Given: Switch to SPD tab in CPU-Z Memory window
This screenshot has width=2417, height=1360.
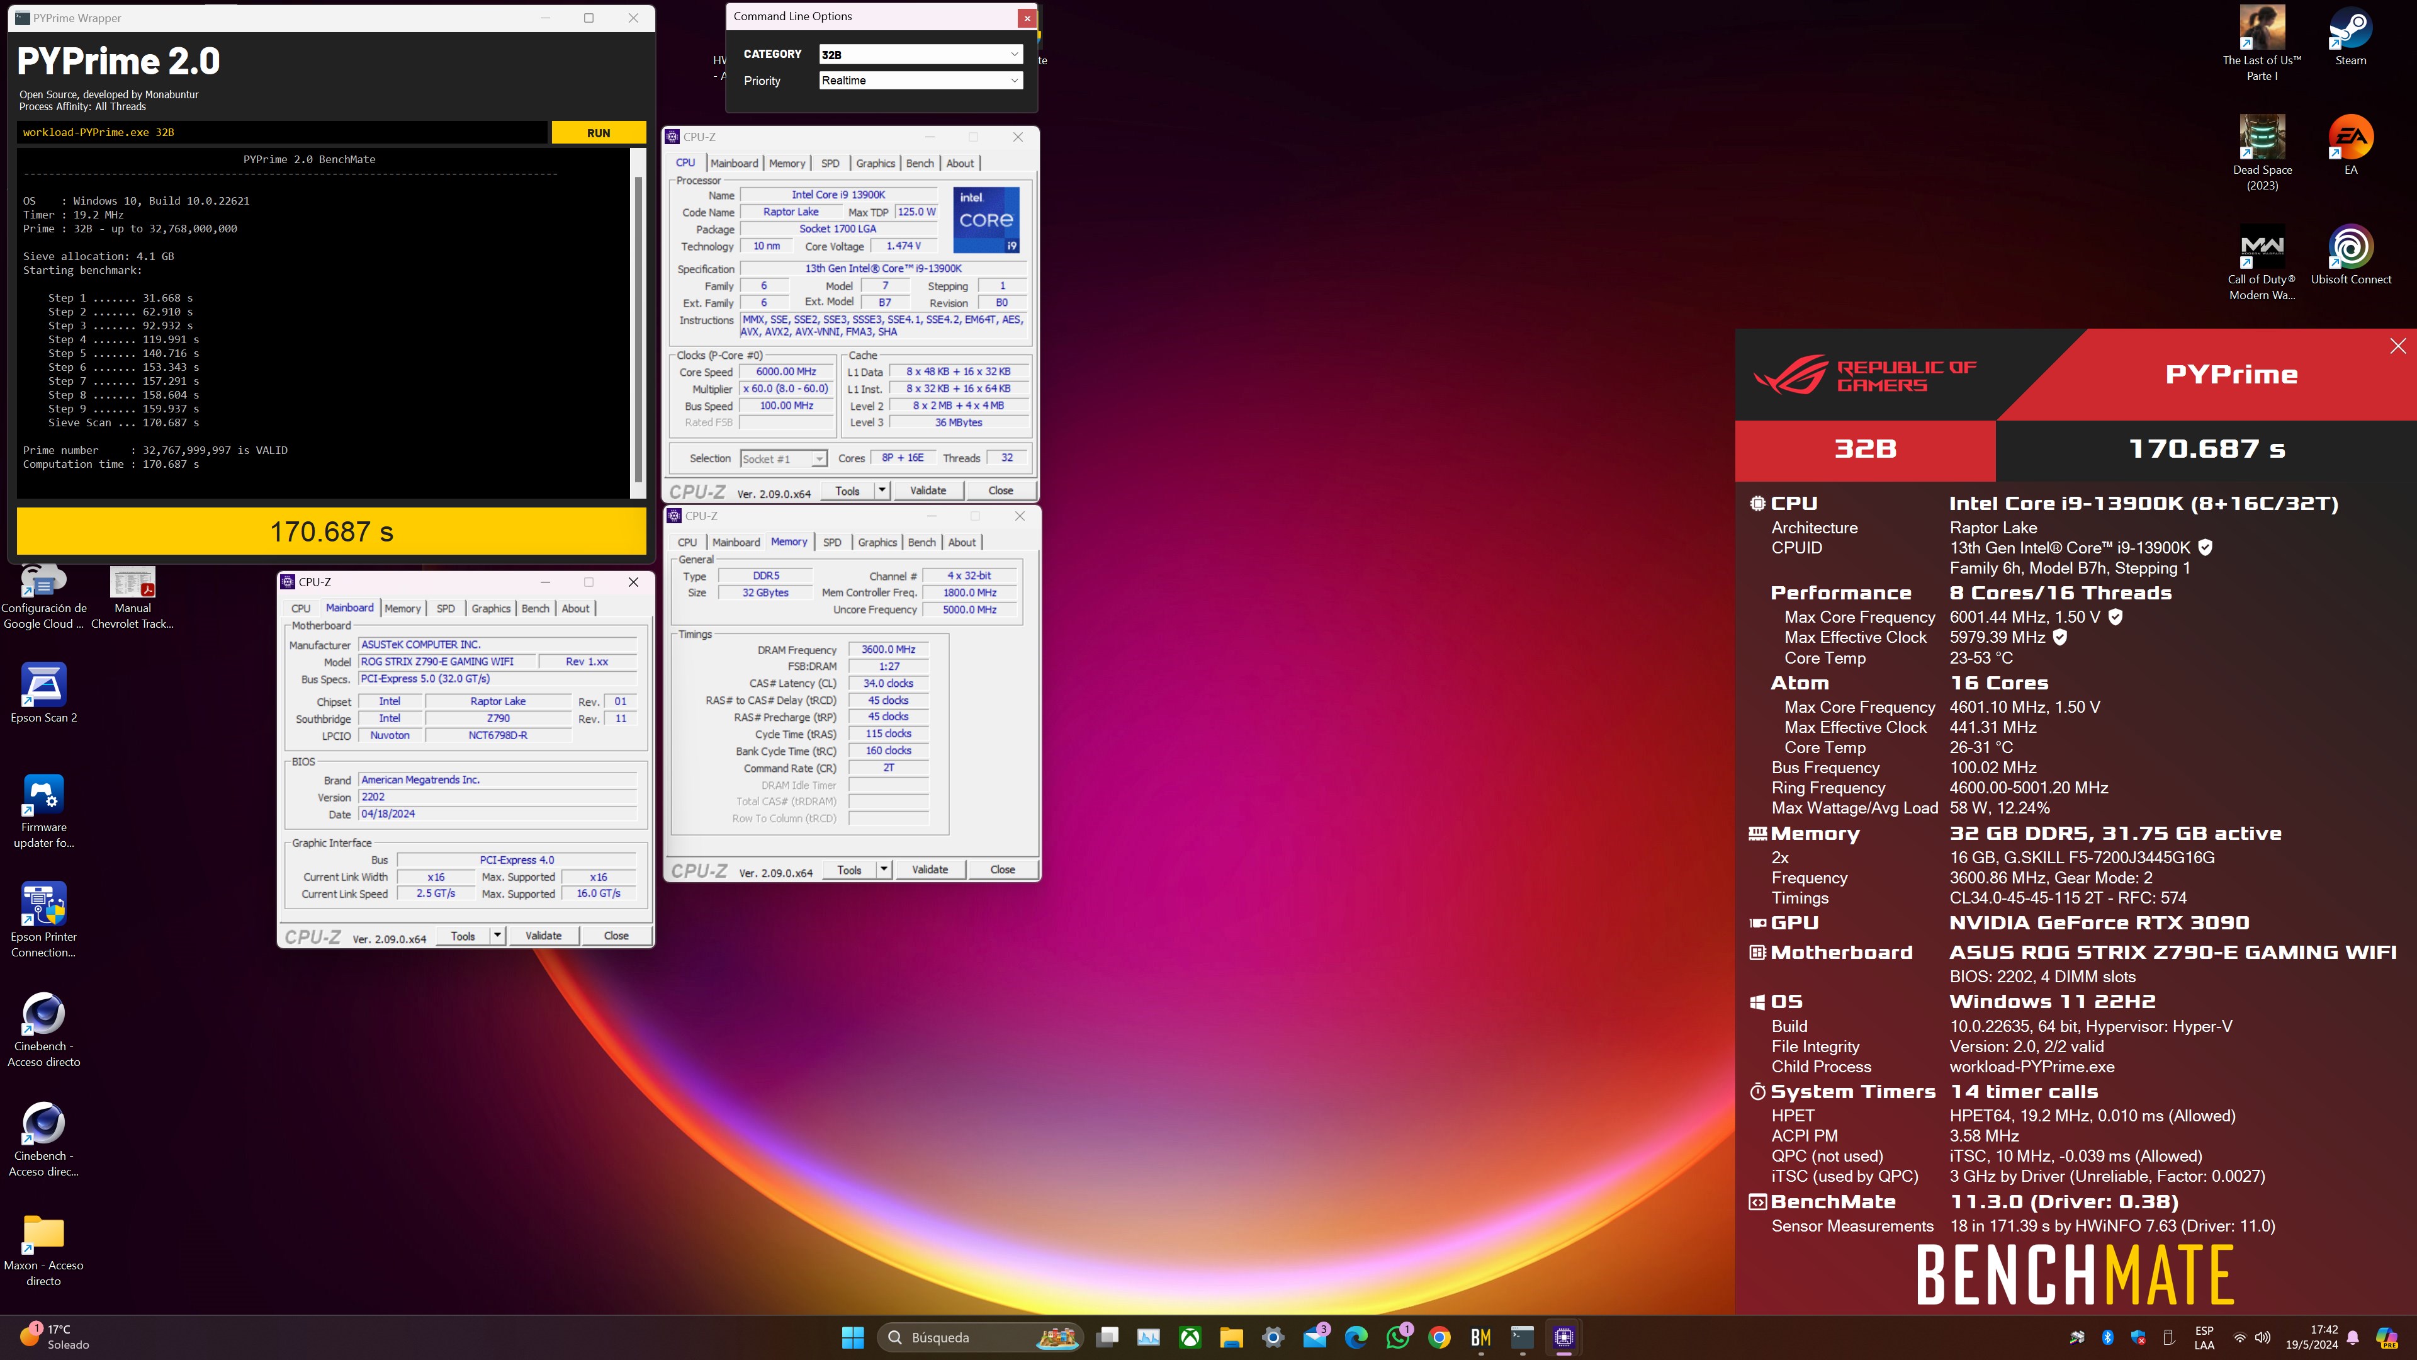Looking at the screenshot, I should (831, 543).
